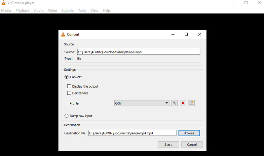The image size is (264, 156).
Task: Open the Media menu
Action: tap(6, 11)
